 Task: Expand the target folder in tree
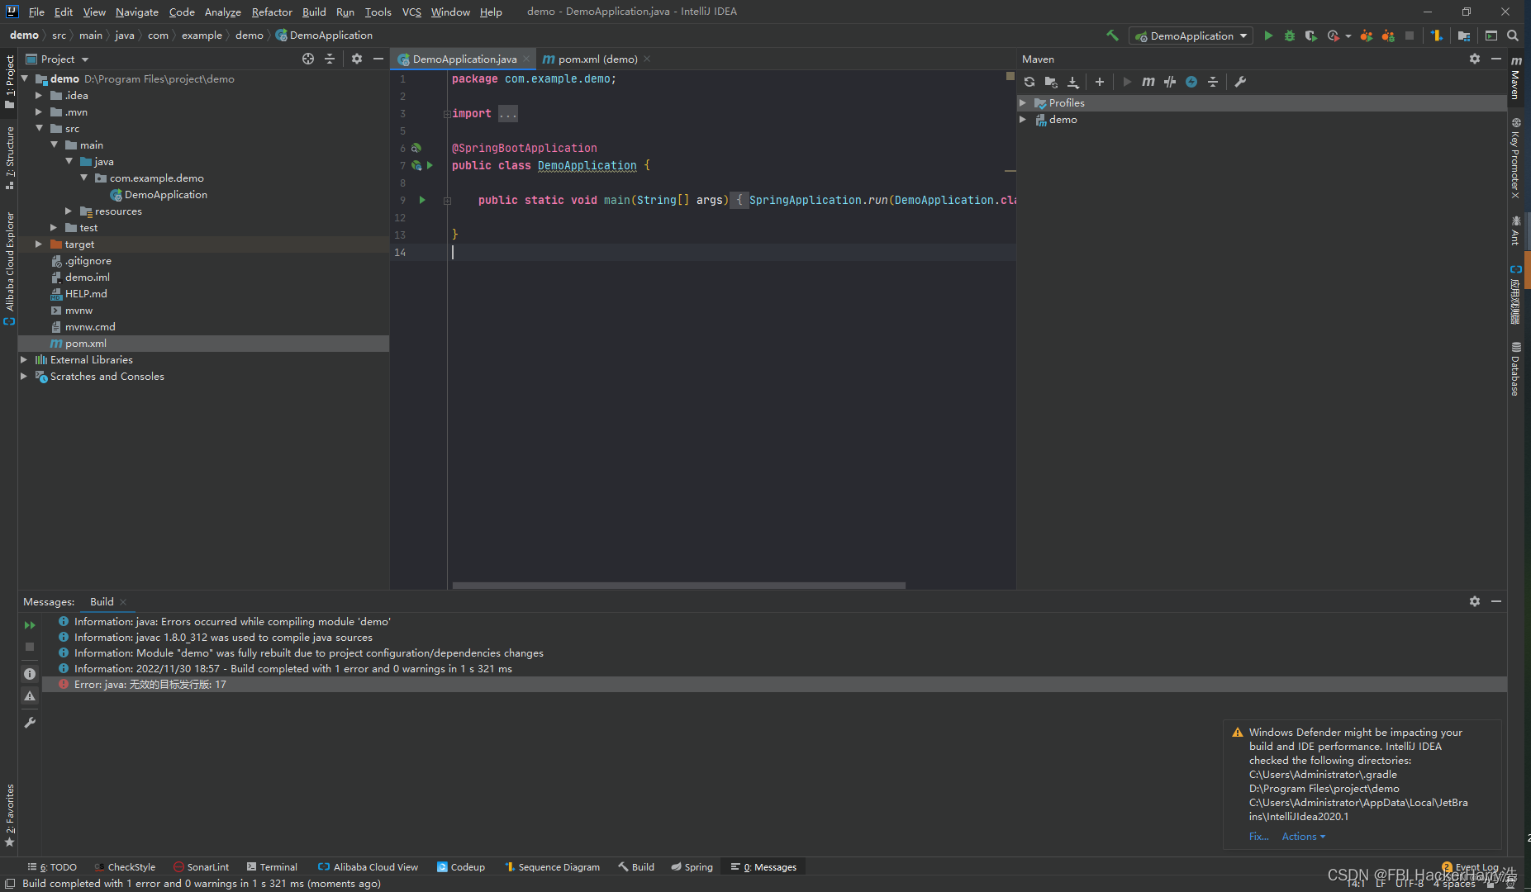[39, 244]
